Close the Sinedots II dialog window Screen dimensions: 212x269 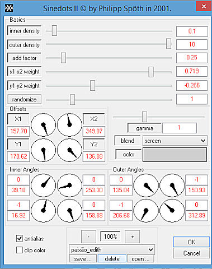click(x=204, y=7)
